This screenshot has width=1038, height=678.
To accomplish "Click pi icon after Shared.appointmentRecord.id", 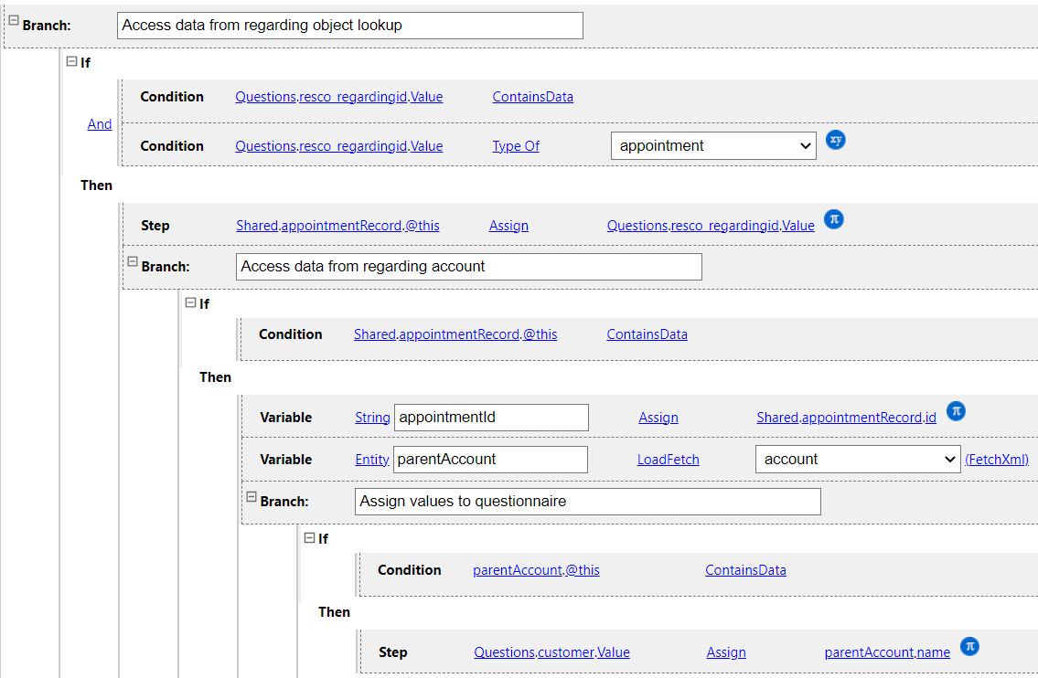I will [956, 411].
